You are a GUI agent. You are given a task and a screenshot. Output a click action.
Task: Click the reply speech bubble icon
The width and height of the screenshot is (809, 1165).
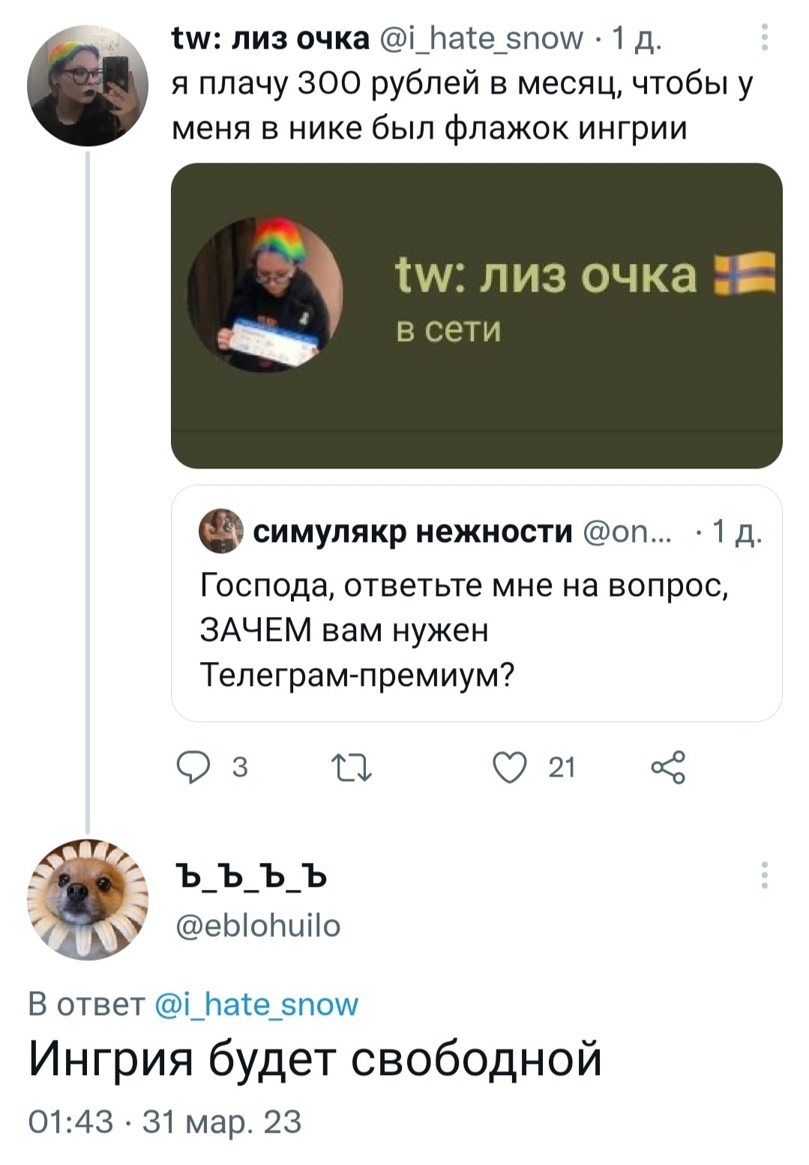click(x=193, y=768)
